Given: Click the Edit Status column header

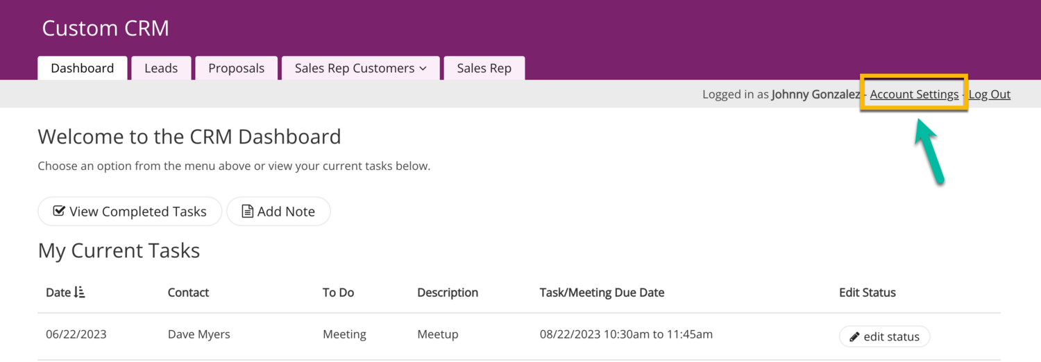Looking at the screenshot, I should tap(867, 293).
